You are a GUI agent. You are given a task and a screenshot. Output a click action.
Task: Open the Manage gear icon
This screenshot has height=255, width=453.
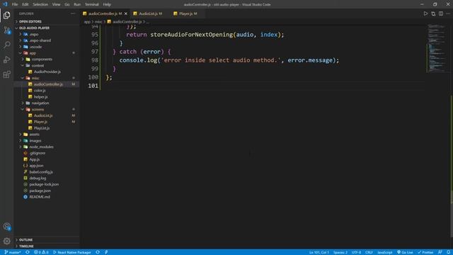pos(6,241)
